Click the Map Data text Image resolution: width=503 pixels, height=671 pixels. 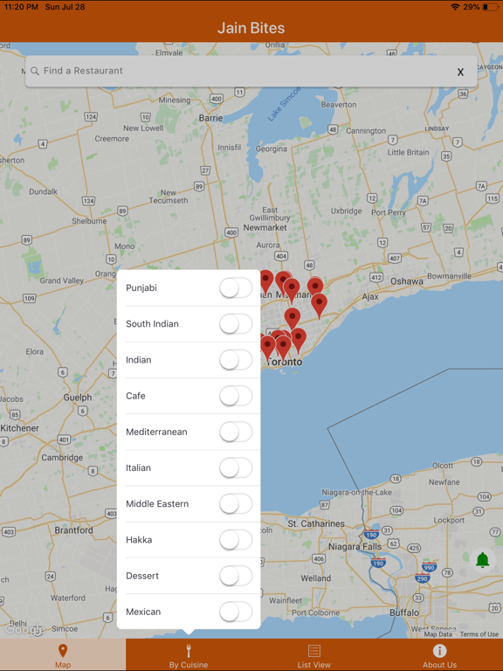(x=438, y=634)
